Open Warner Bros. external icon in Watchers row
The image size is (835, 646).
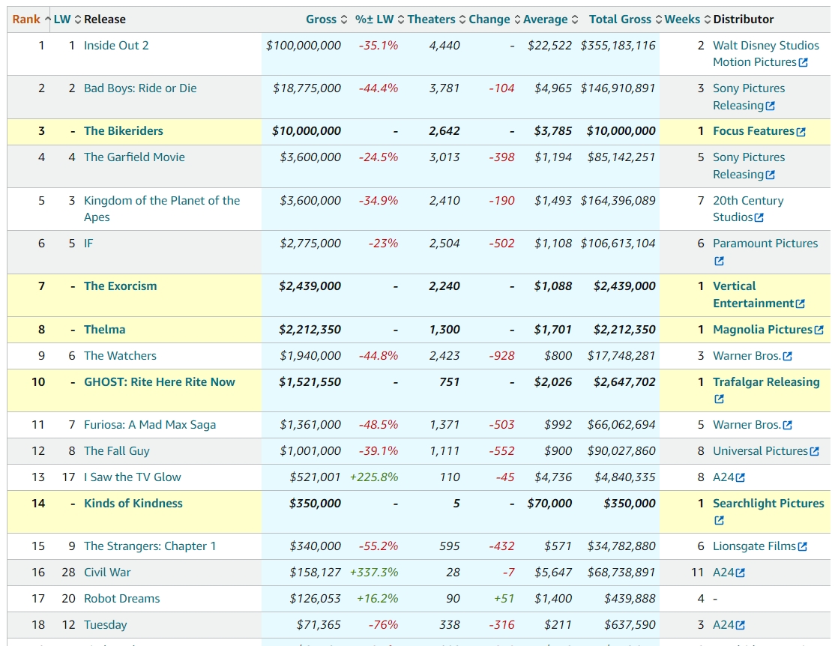pyautogui.click(x=788, y=356)
